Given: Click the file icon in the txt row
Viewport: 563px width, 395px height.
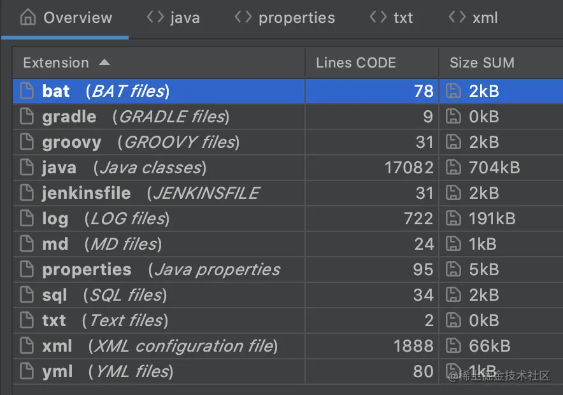Looking at the screenshot, I should click(27, 320).
